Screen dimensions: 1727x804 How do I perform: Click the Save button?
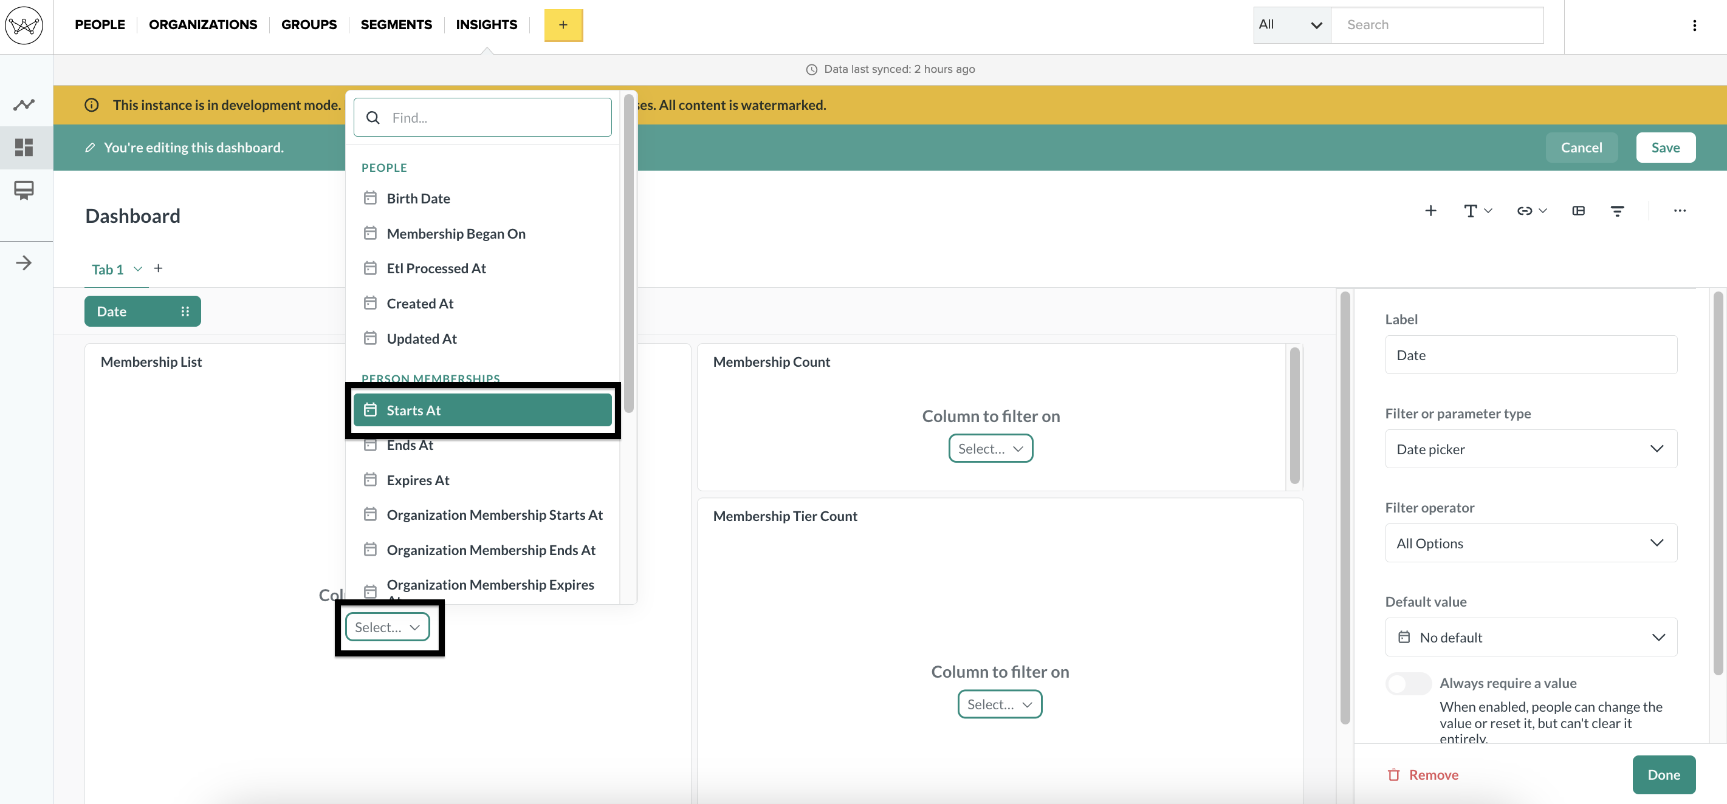click(1665, 148)
